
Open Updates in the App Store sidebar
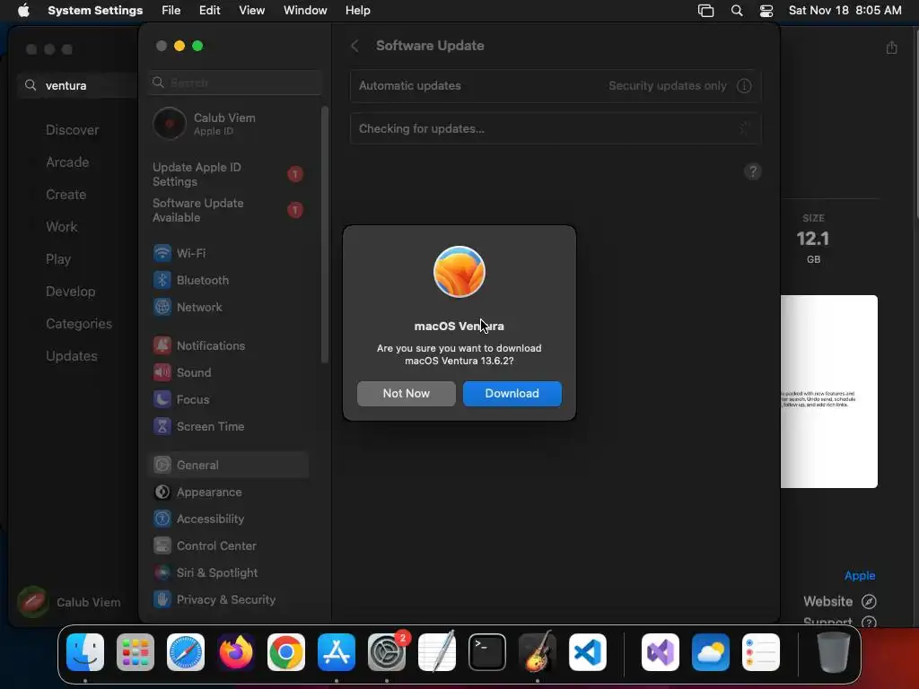point(72,355)
